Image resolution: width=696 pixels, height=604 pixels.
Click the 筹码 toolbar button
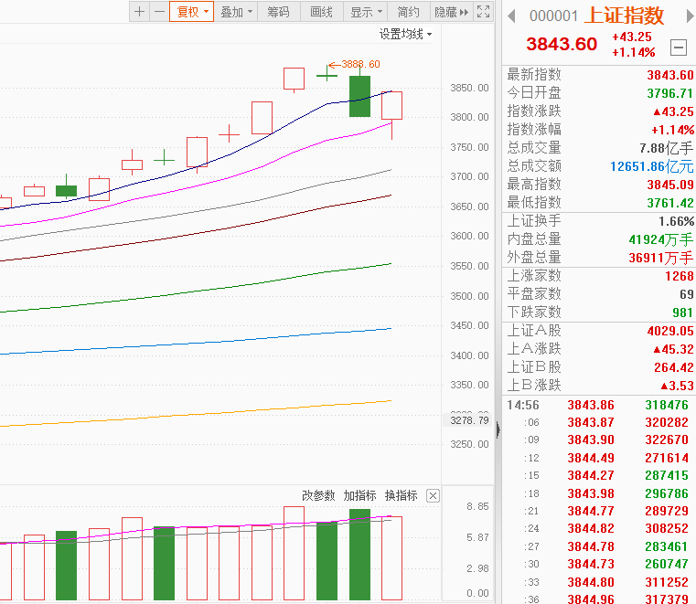click(278, 12)
